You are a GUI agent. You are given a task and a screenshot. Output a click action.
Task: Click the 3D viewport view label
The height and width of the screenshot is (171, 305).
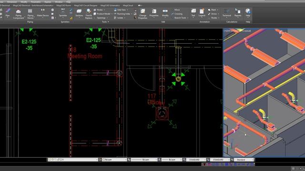click(x=237, y=30)
